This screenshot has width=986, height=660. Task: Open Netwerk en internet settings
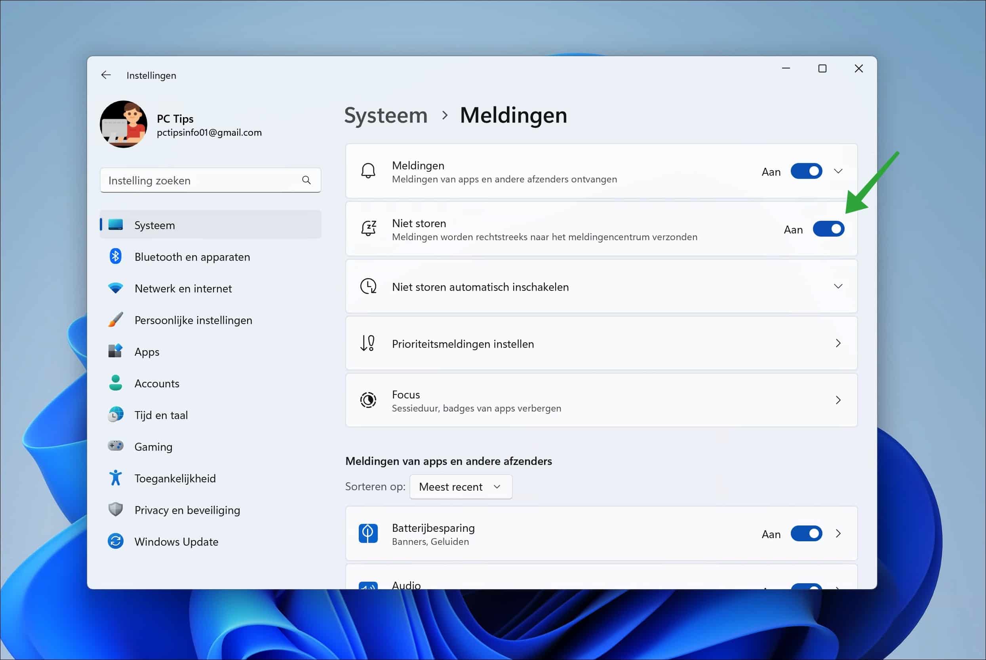tap(183, 288)
